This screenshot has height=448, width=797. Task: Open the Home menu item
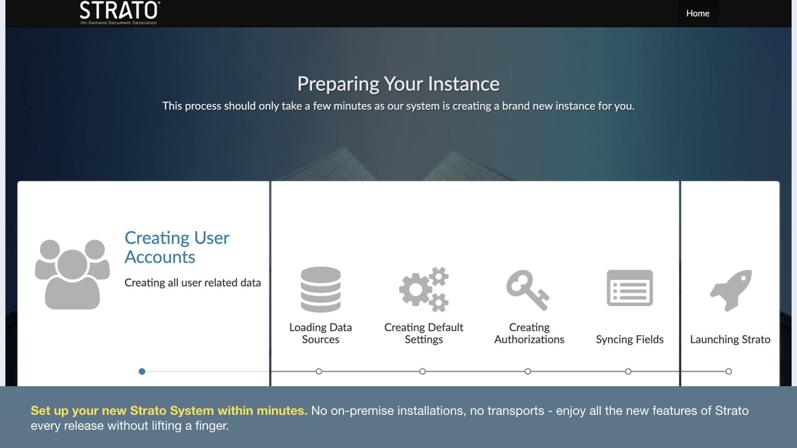[x=697, y=13]
